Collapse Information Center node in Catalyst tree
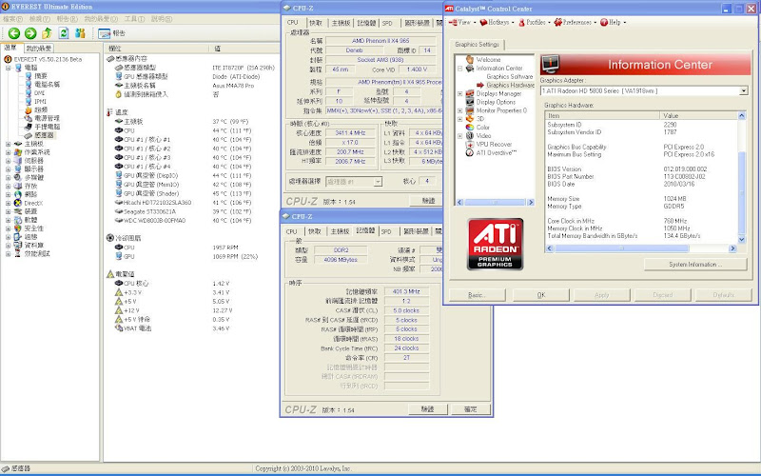Screen dimensions: 761x476 pos(459,69)
